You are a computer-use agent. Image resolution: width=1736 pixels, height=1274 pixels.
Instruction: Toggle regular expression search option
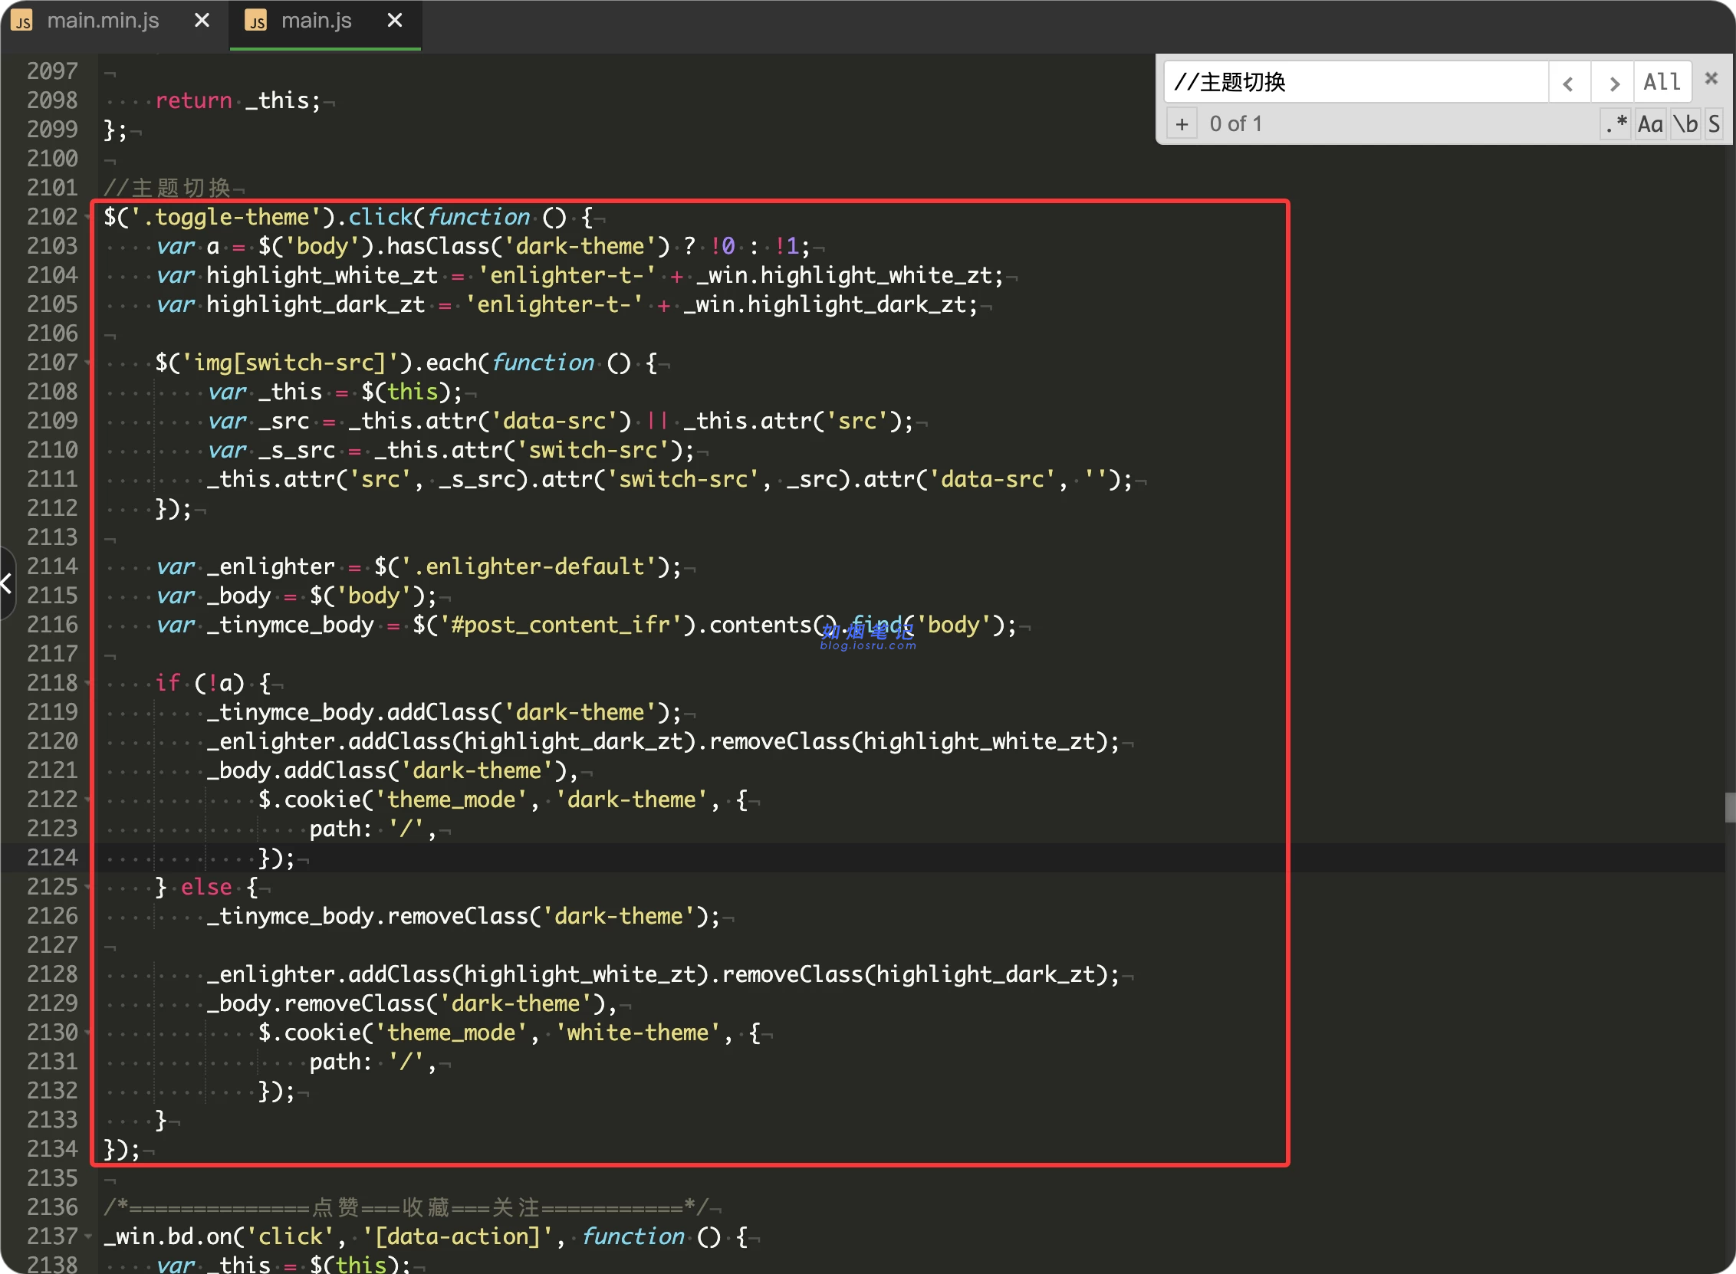pyautogui.click(x=1616, y=123)
